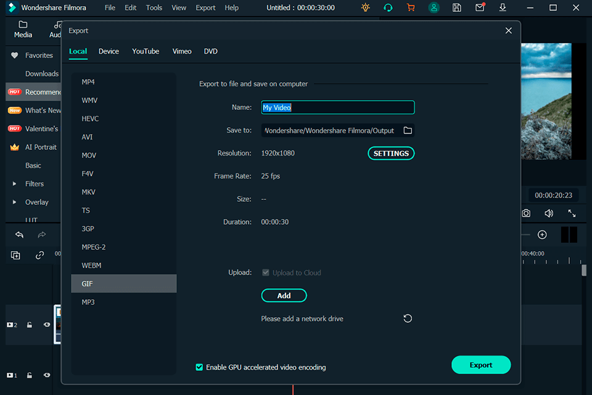This screenshot has height=395, width=592.
Task: Select MKV export format
Action: coord(124,192)
